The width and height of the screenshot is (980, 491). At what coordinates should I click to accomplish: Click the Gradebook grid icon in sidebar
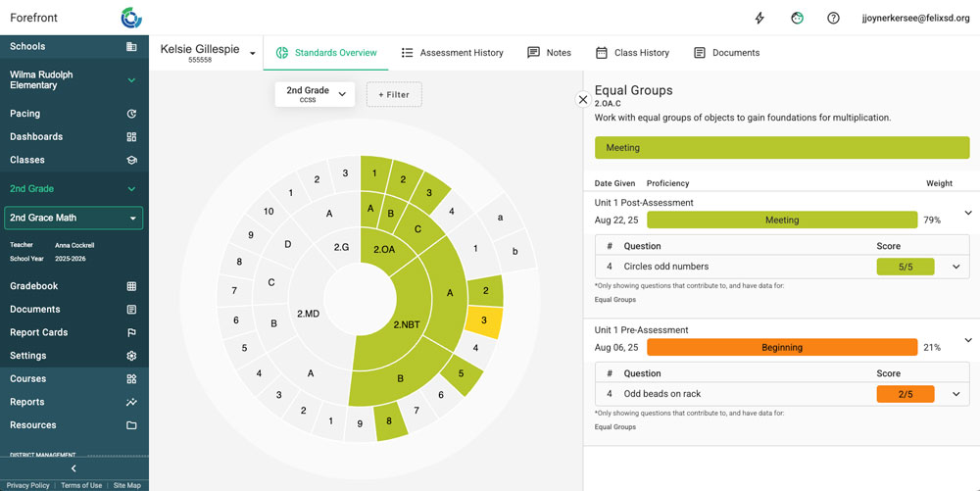131,286
